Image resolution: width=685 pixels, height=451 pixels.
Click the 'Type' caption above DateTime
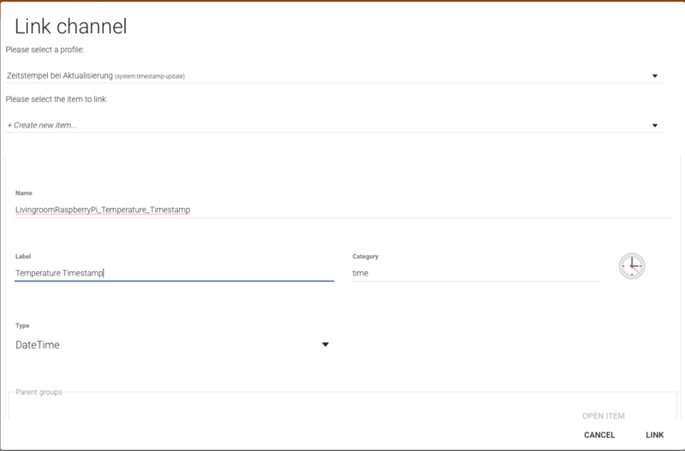(22, 326)
